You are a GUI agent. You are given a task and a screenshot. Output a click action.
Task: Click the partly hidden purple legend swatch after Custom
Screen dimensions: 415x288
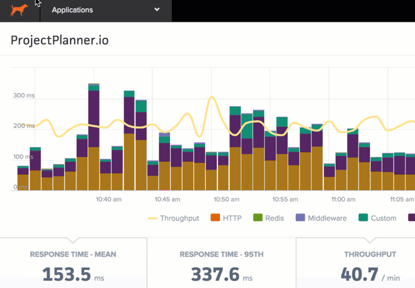411,217
